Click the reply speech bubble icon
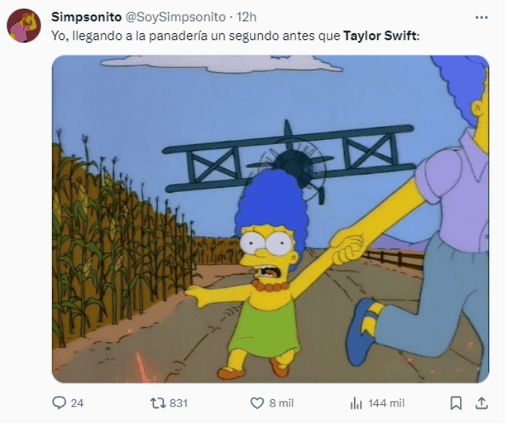Viewport: 507px width, 424px height. pos(59,403)
